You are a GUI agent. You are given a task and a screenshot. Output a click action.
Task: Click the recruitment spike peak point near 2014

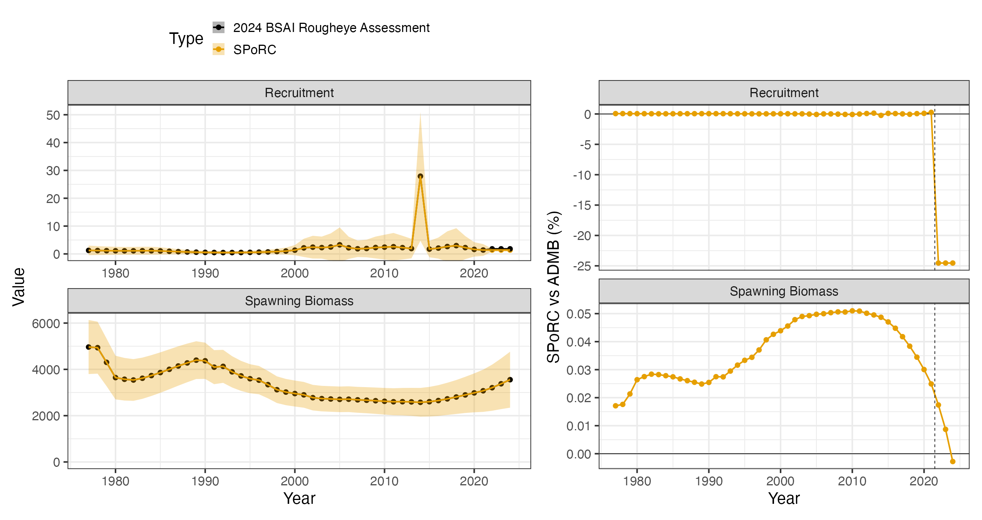tap(420, 176)
